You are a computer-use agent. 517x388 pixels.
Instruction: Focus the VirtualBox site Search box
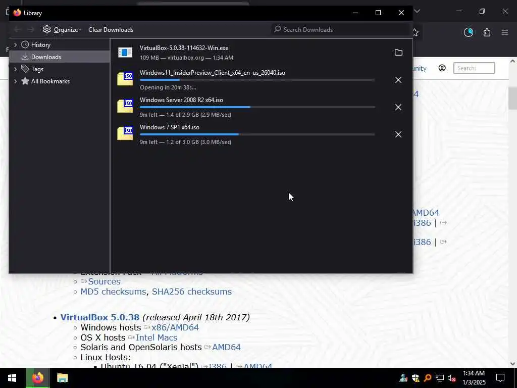point(474,68)
